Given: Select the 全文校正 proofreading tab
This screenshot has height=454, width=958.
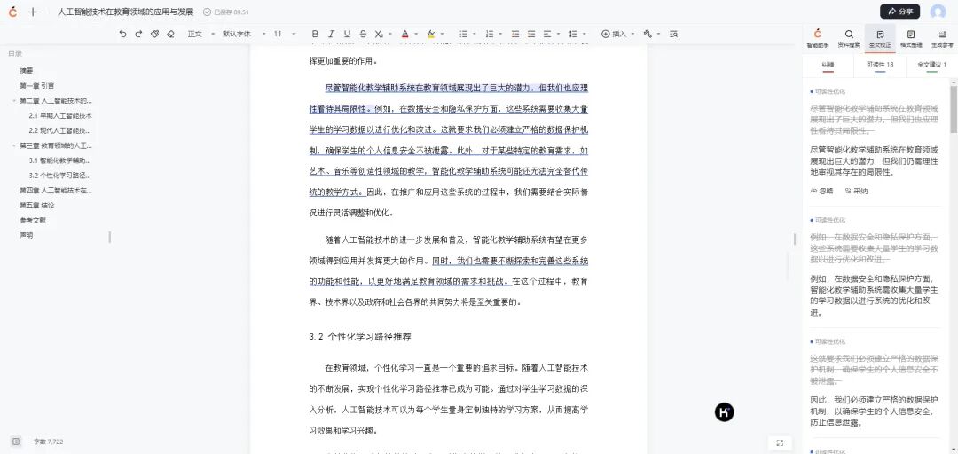Looking at the screenshot, I should tap(880, 38).
